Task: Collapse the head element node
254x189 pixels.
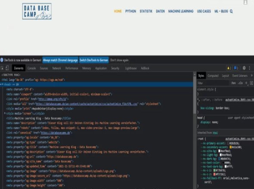Action: tap(3, 84)
